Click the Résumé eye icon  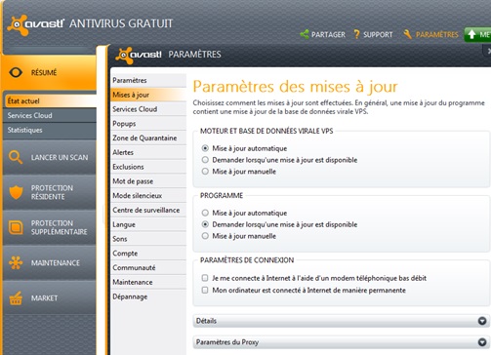(x=16, y=72)
